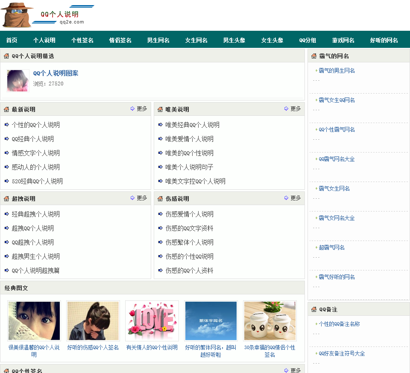Open the 超霸气网名 sidebar link

331,247
